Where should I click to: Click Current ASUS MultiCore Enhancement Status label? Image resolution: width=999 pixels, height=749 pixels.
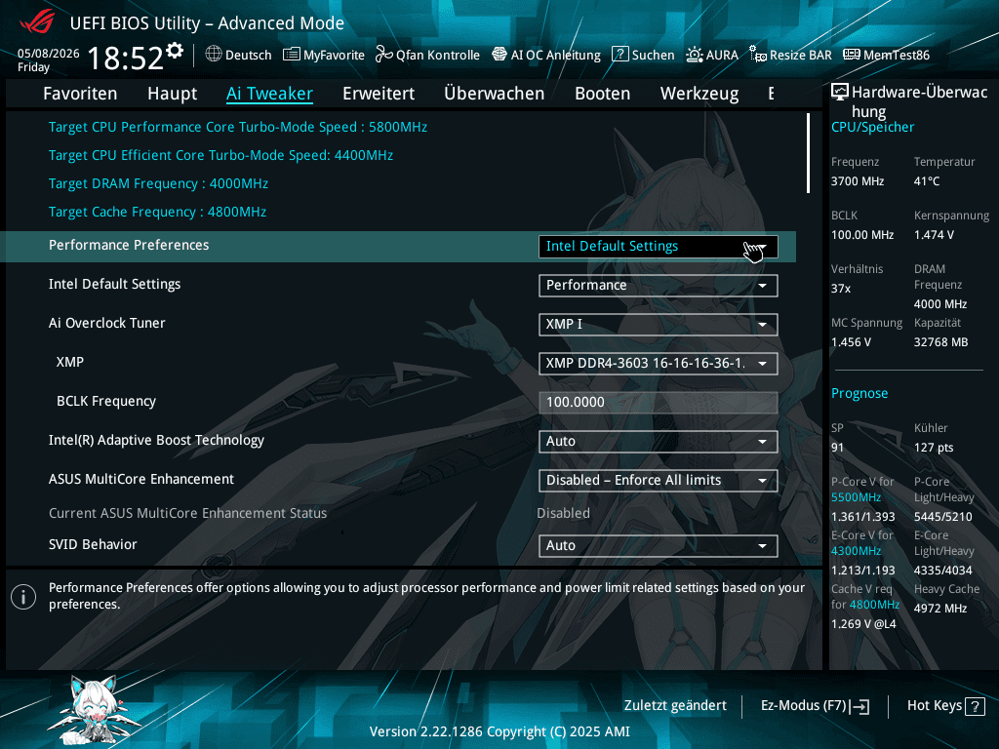[188, 513]
